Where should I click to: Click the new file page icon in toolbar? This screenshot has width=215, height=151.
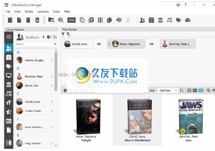tap(19, 20)
